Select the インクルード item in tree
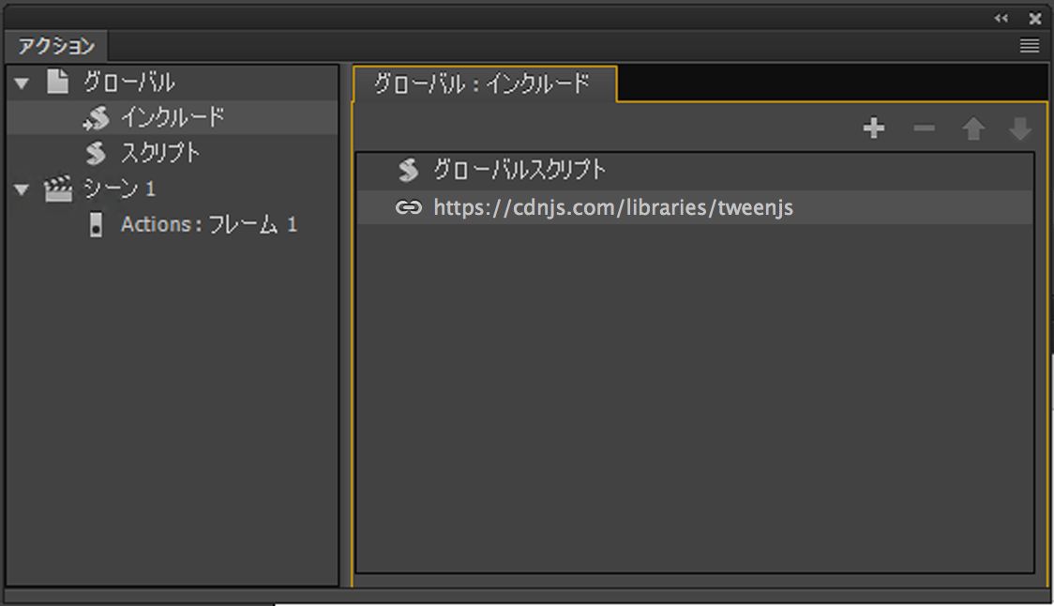This screenshot has height=606, width=1054. [x=173, y=117]
